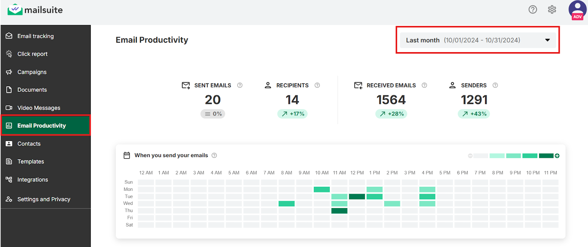Click the info icon beside Sent Emails
This screenshot has width=588, height=247.
240,85
